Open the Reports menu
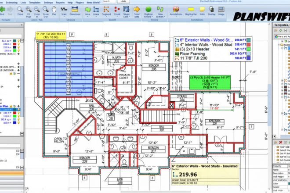The width and height of the screenshot is (290, 193). [x=60, y=3]
